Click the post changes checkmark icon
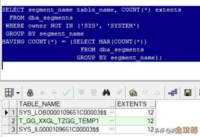The height and width of the screenshot is (137, 200). click(x=66, y=93)
